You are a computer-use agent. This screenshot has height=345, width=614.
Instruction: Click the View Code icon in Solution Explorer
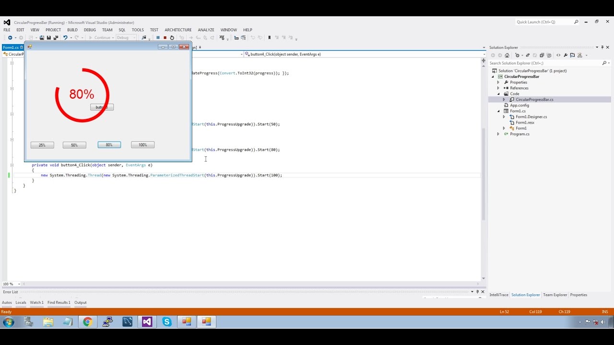click(x=558, y=55)
